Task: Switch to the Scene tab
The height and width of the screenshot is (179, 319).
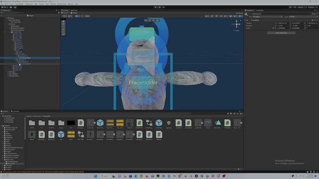Action: point(65,10)
